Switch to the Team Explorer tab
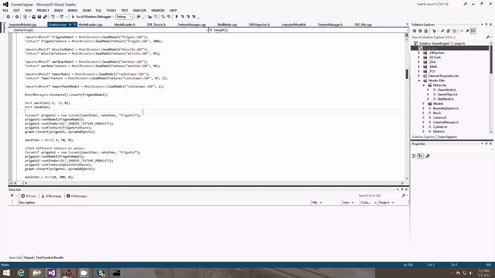Screen dimensions: 495x278 pyautogui.click(x=447, y=137)
